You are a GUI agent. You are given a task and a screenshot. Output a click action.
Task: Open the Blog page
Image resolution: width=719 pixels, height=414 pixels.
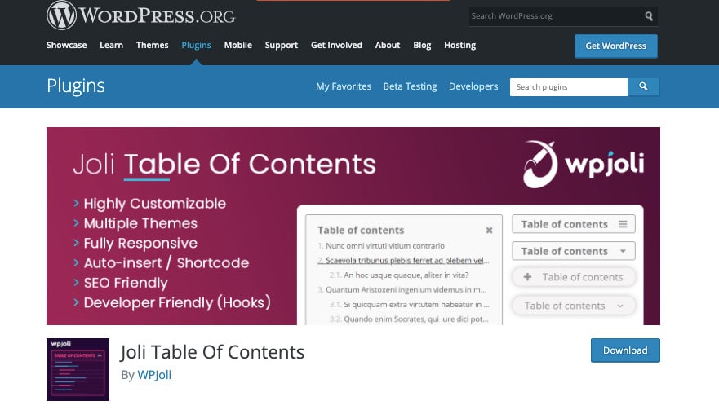(422, 45)
